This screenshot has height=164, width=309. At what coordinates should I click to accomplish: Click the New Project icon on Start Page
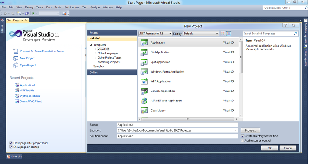(15, 58)
